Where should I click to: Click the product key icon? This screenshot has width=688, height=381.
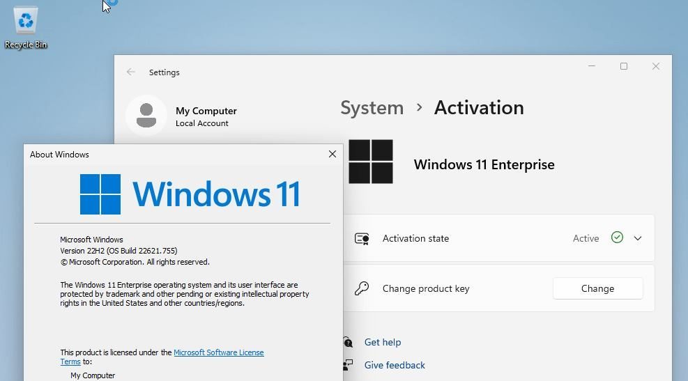click(362, 288)
